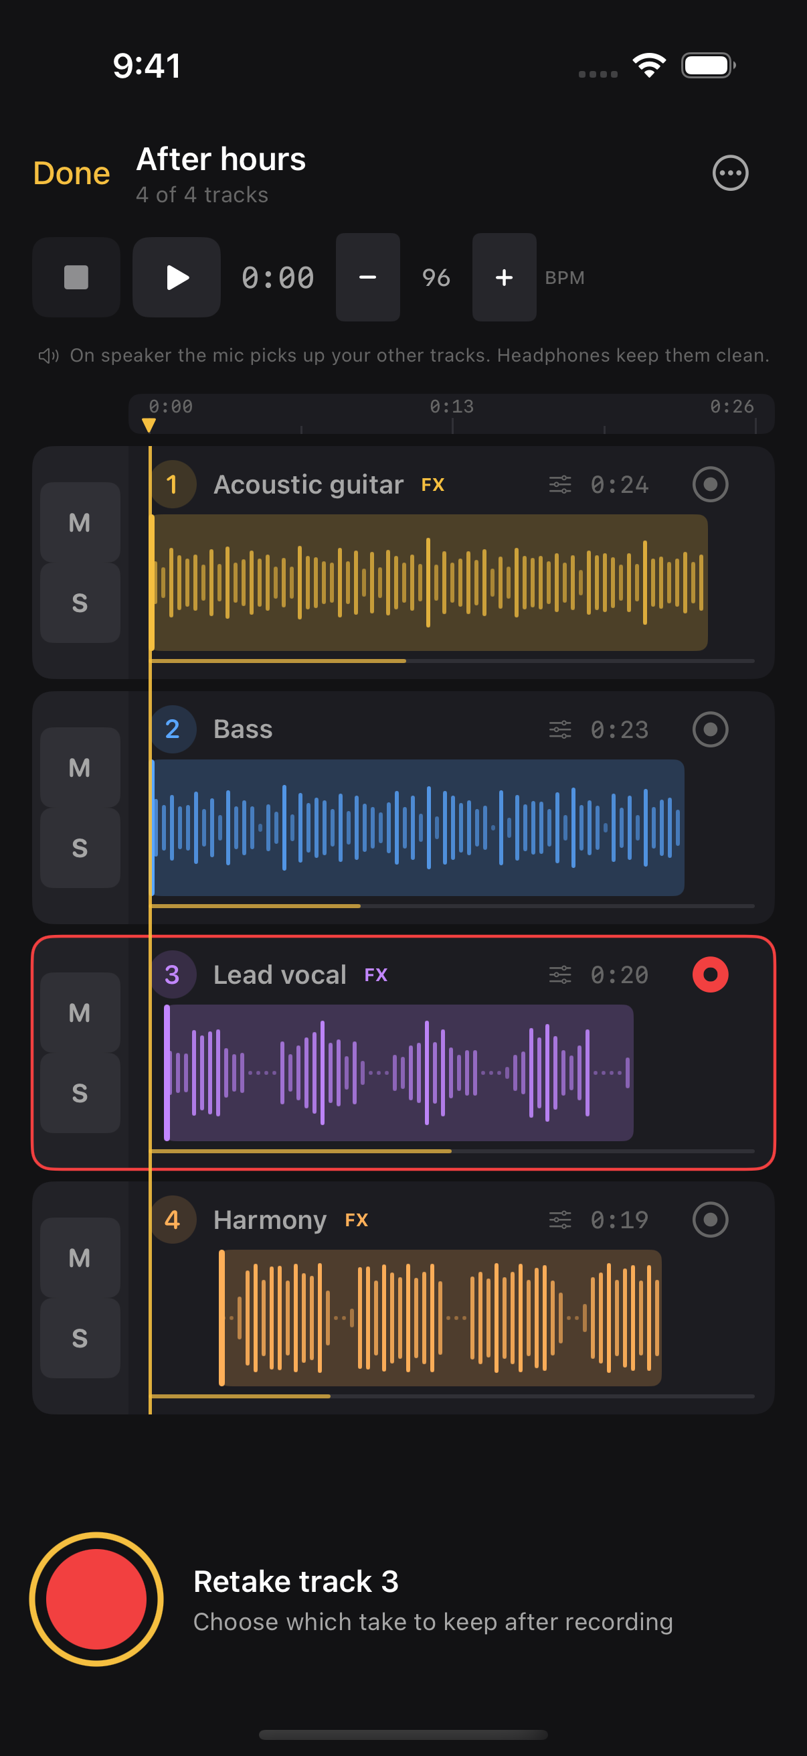Tap the Done button
This screenshot has width=807, height=1756.
tap(72, 173)
